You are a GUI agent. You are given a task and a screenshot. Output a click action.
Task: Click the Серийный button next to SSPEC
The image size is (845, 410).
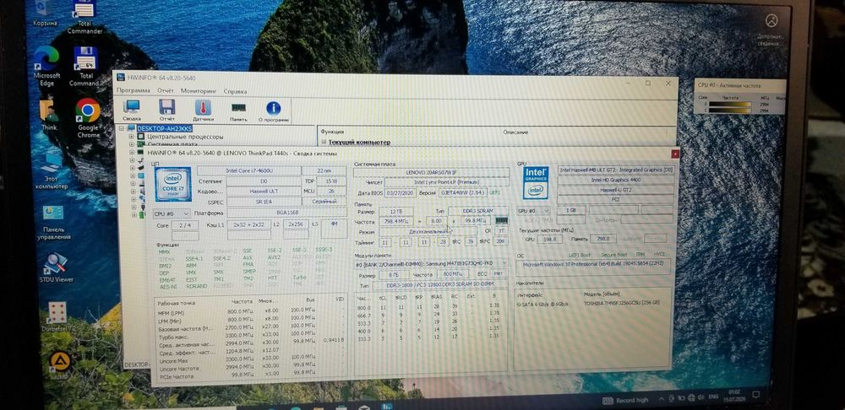(x=324, y=202)
